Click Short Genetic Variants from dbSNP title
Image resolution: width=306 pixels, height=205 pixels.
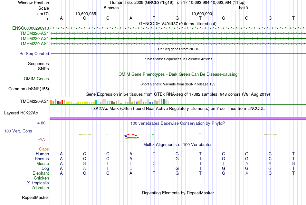[x=178, y=84]
